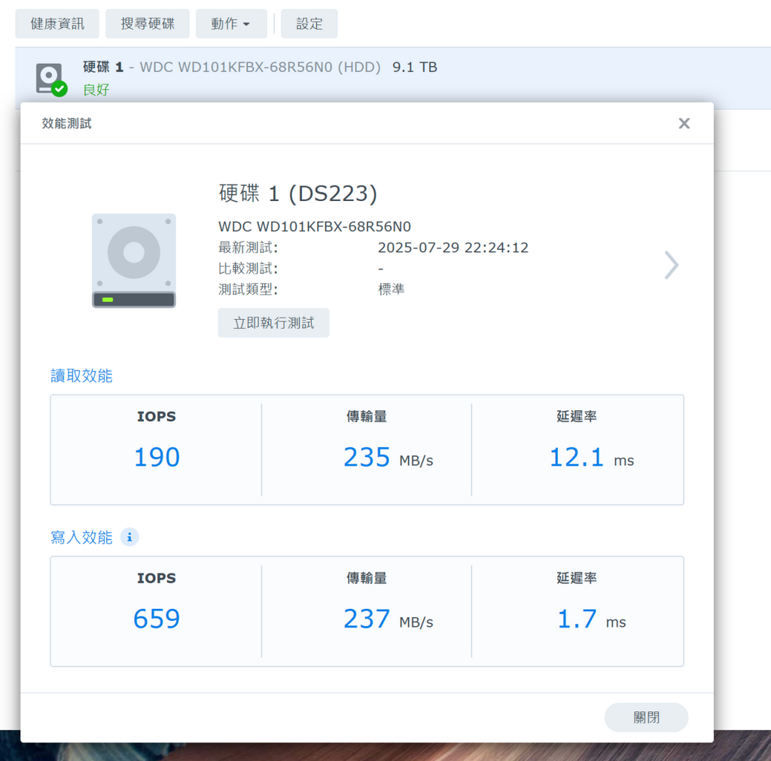Open the 健康資訊 health info button
The height and width of the screenshot is (761, 771).
click(x=57, y=23)
